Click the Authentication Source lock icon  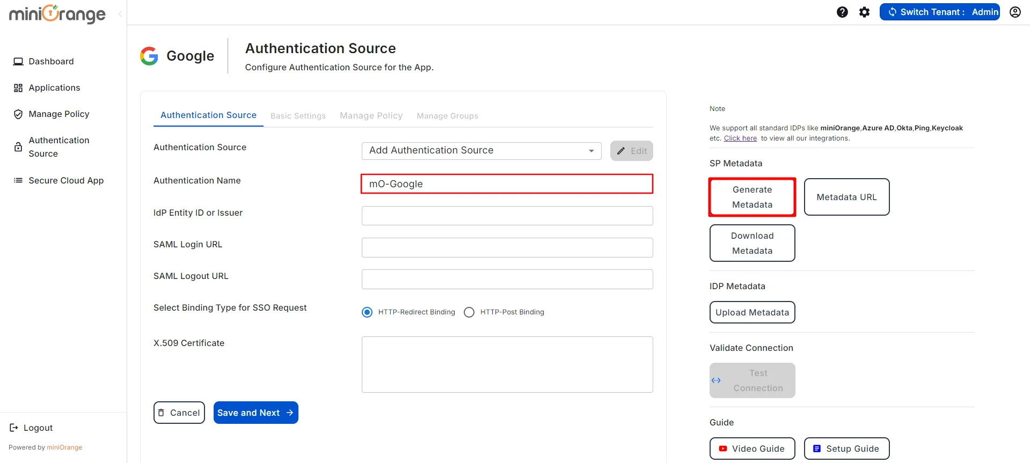point(18,147)
